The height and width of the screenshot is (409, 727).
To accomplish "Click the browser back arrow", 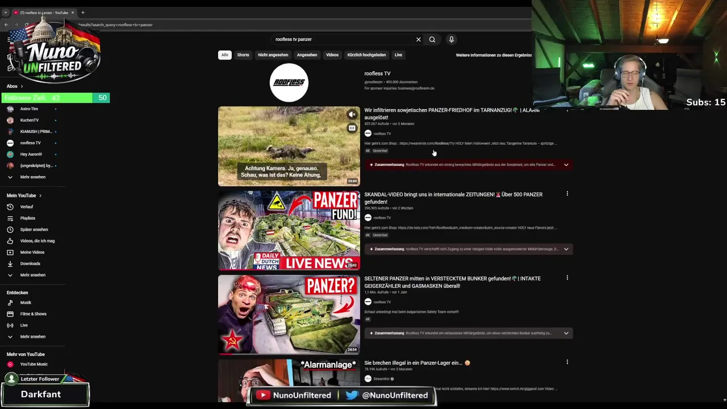I will pyautogui.click(x=6, y=25).
